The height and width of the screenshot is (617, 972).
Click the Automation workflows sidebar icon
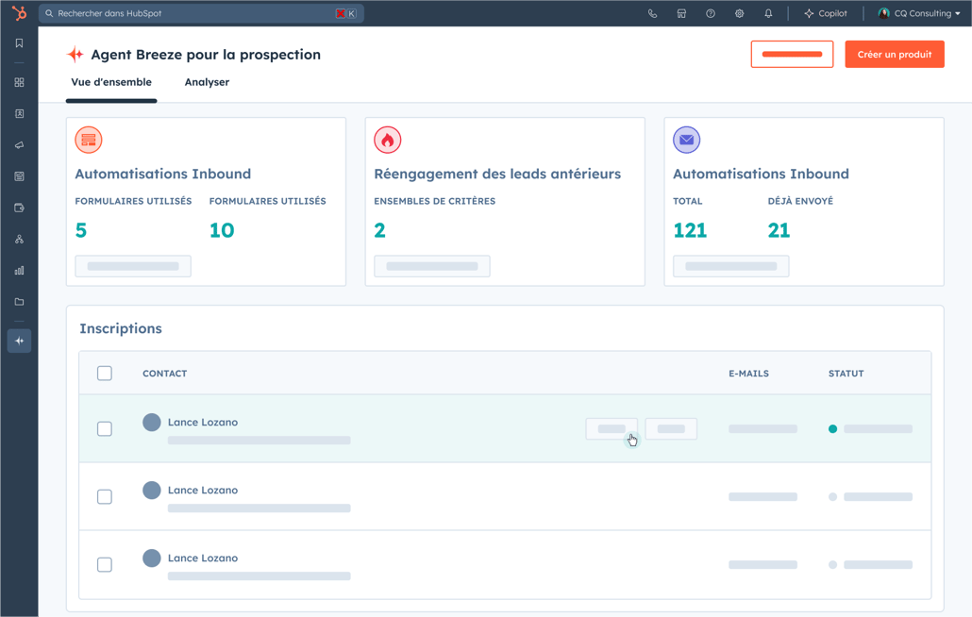(19, 240)
